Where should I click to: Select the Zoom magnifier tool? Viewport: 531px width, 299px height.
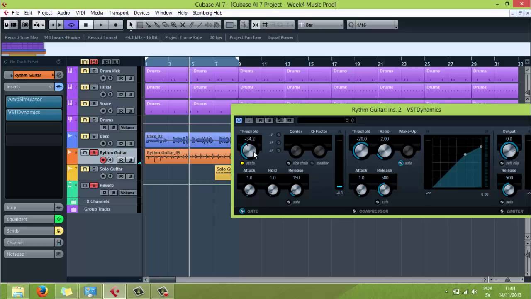click(174, 25)
